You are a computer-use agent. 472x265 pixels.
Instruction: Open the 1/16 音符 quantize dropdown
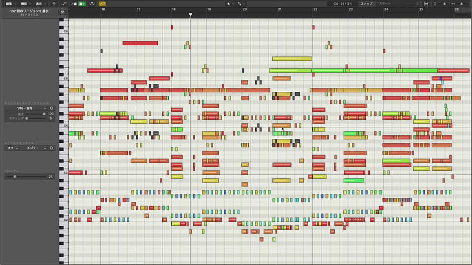click(26, 108)
